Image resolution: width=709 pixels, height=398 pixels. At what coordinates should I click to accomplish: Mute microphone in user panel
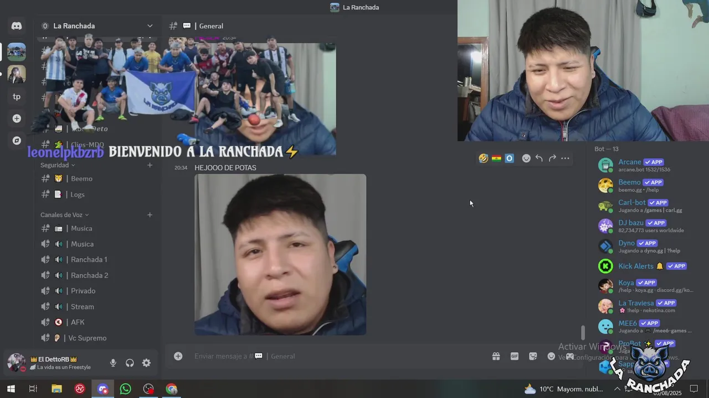pyautogui.click(x=113, y=363)
